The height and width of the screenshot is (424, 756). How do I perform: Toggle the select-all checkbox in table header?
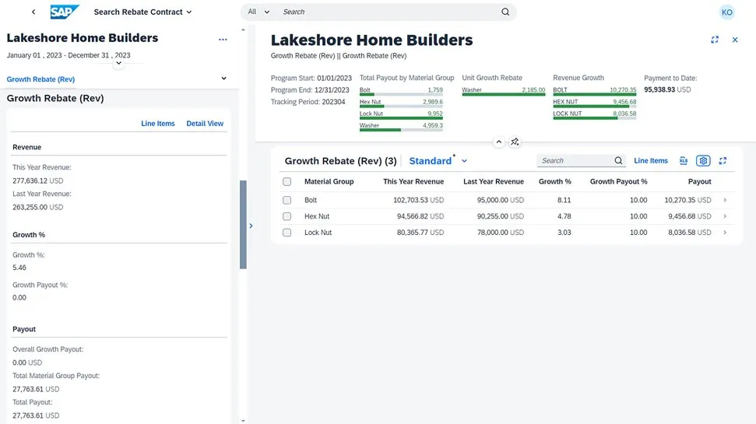pyautogui.click(x=287, y=181)
